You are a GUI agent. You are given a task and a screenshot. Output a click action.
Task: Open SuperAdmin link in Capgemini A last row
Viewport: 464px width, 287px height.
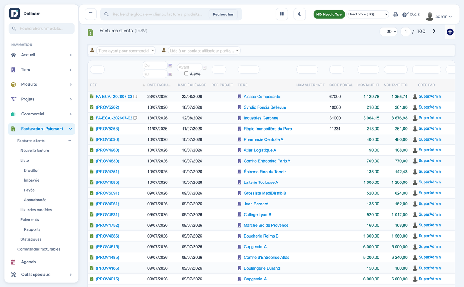[x=430, y=279]
